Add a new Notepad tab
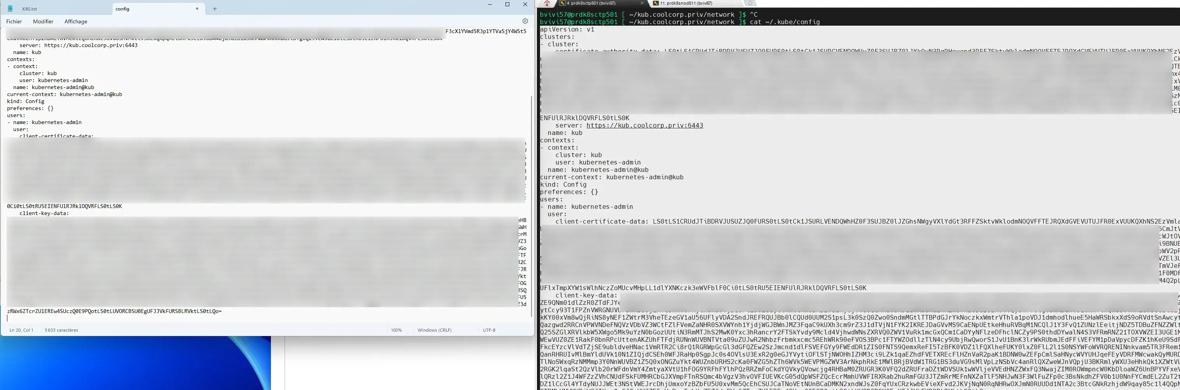The image size is (1180, 390). tap(215, 9)
